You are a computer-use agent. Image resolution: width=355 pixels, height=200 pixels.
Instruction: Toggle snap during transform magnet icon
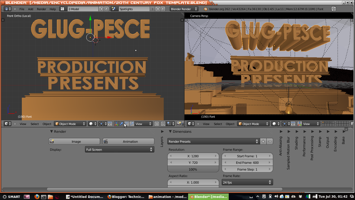tap(163, 124)
